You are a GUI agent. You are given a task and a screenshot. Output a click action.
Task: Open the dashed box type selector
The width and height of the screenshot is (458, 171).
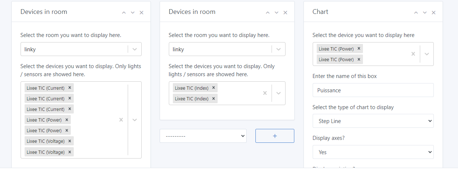(x=203, y=136)
